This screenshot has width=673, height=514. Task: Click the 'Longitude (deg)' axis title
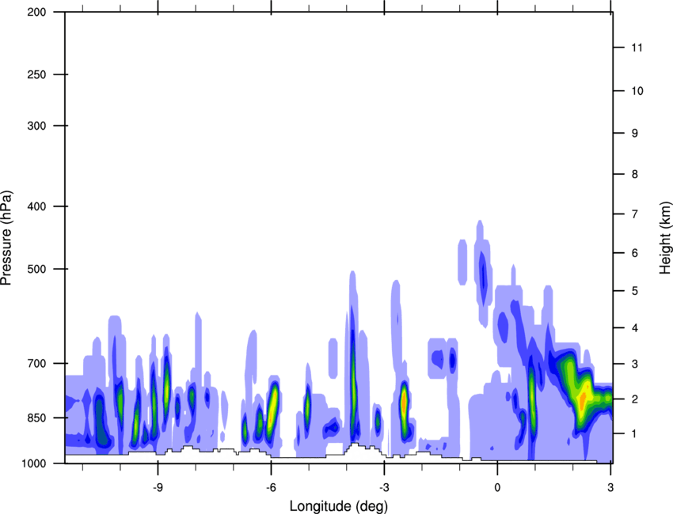[x=339, y=506]
